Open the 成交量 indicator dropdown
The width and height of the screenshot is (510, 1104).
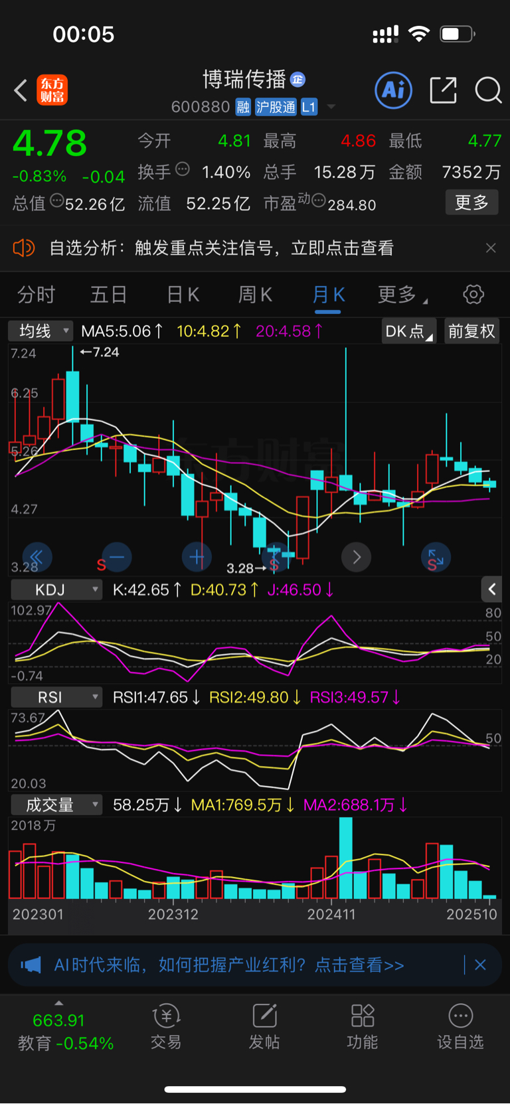(x=58, y=805)
